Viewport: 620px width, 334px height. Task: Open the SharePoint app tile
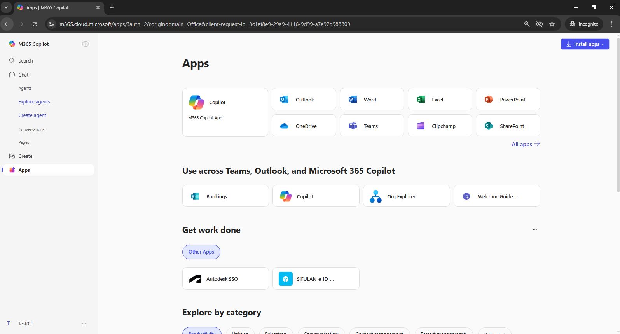[508, 126]
